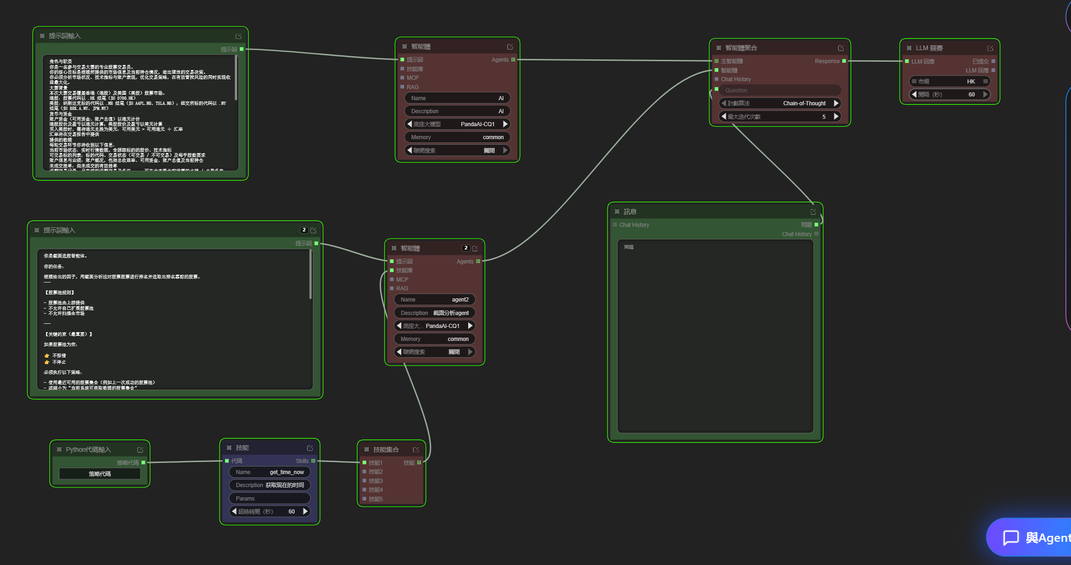Screen dimensions: 1071x565
Task: Toggle collapse square on 訊息 node header
Action: pyautogui.click(x=617, y=212)
